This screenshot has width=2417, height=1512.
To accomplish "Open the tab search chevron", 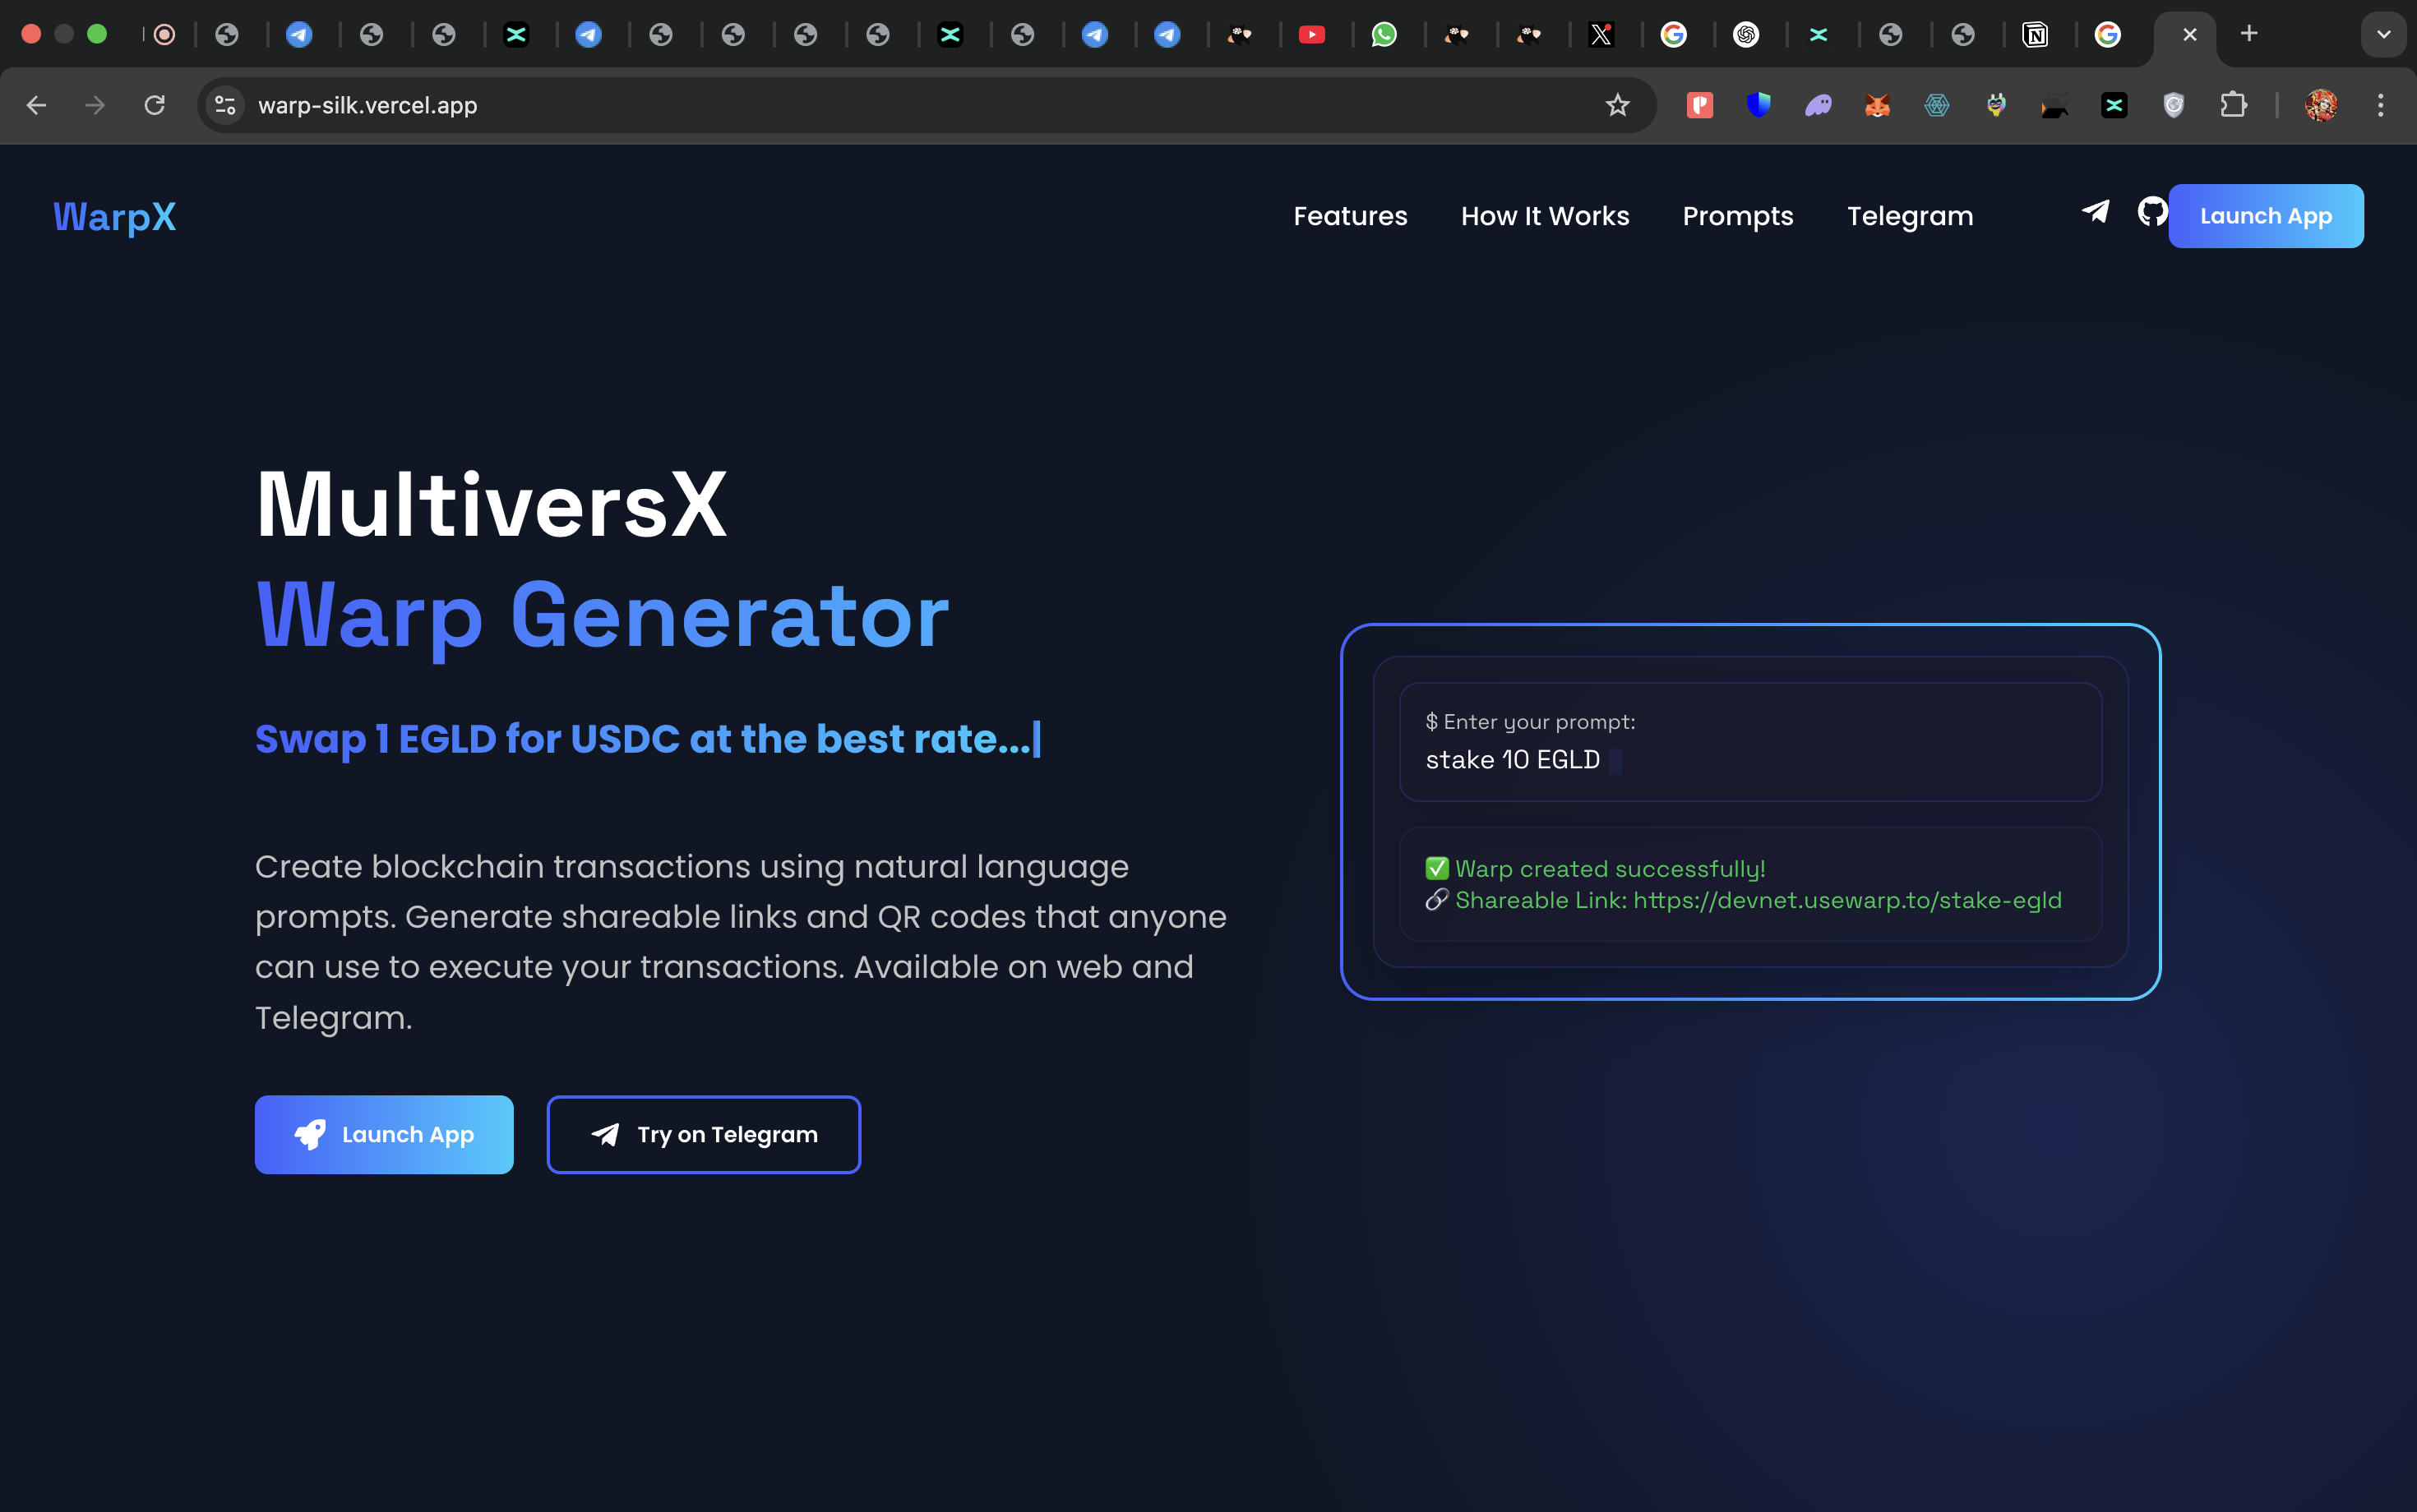I will click(2385, 34).
